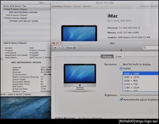This screenshot has height=124, width=159.
Task: Click Capacity value 500.11 GB
Action: tap(46, 67)
